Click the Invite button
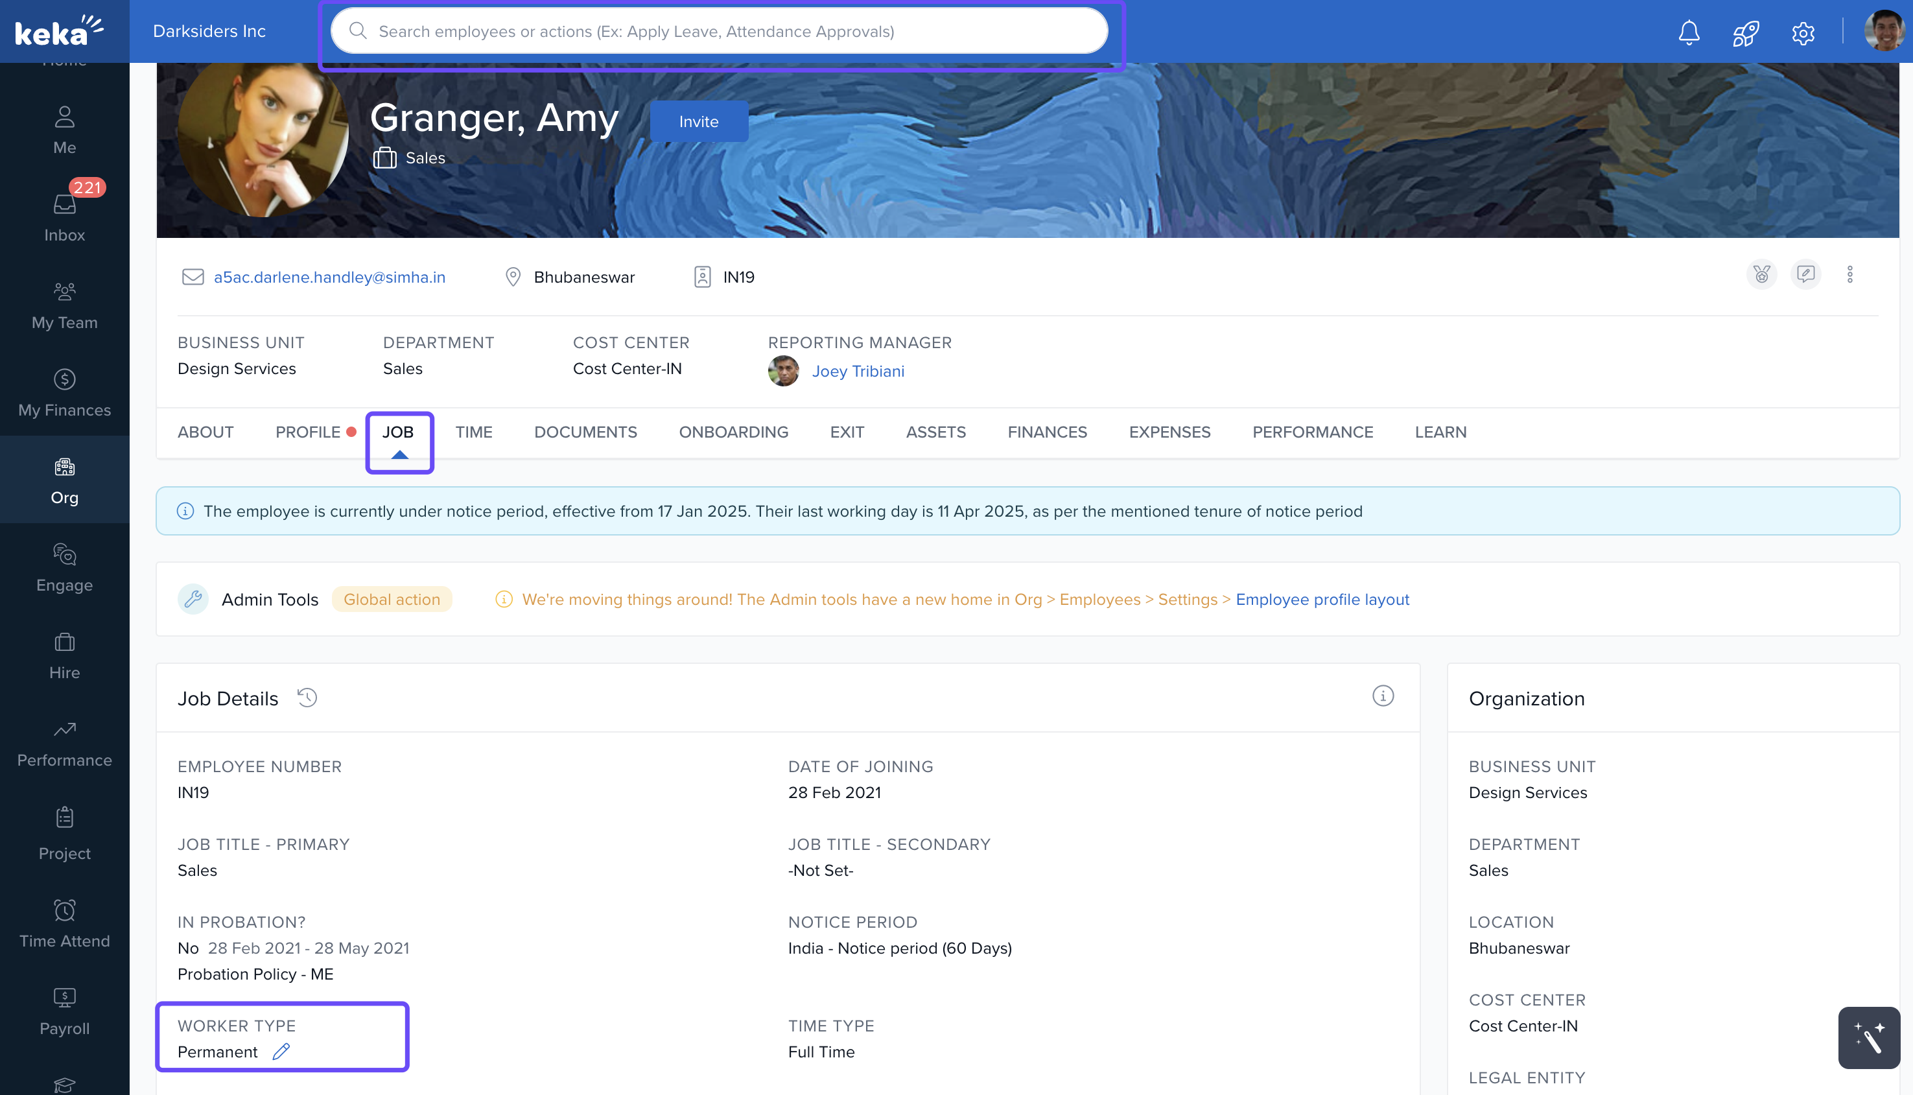Viewport: 1913px width, 1095px height. [x=699, y=122]
